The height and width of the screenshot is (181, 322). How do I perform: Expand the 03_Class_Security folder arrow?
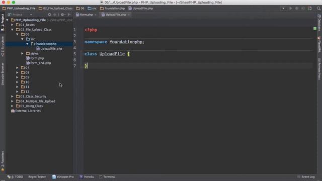pyautogui.click(x=12, y=97)
